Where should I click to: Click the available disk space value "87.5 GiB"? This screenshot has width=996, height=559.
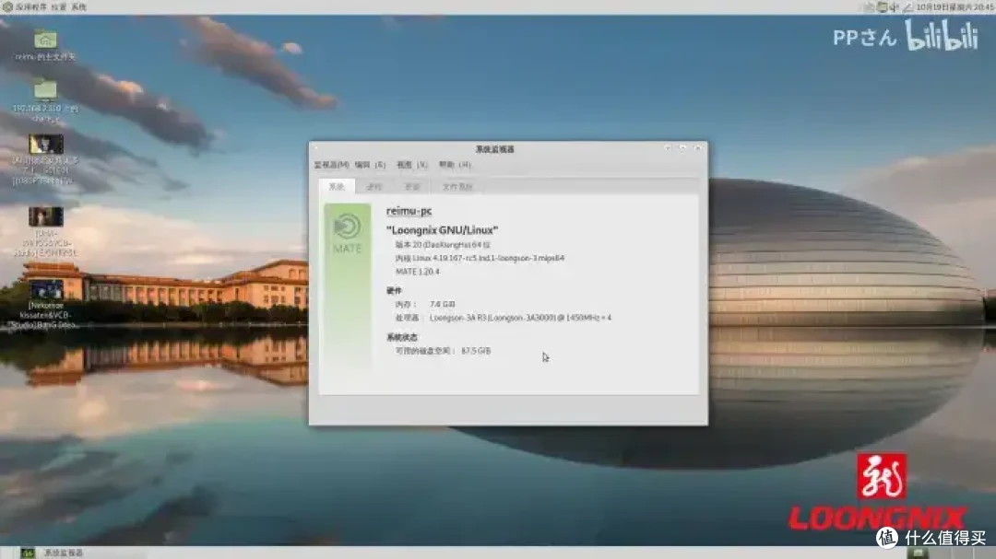click(476, 350)
